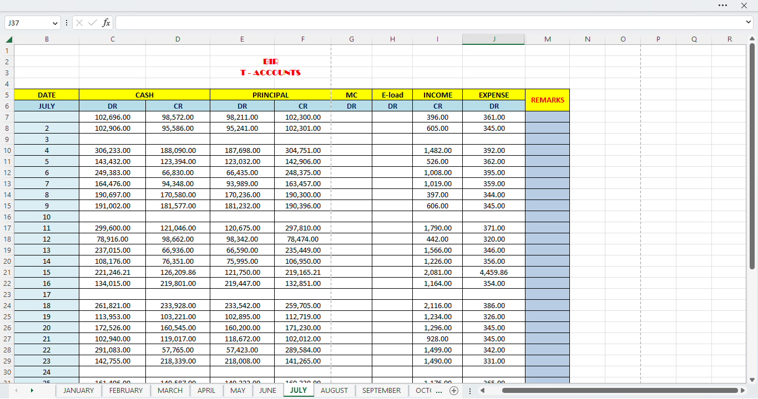
Task: Click the DR cell under E-load
Action: click(392, 106)
